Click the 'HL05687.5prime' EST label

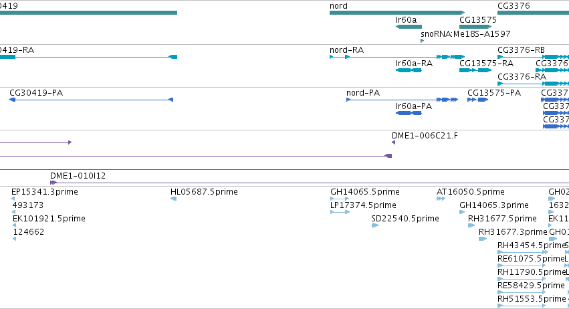(204, 192)
